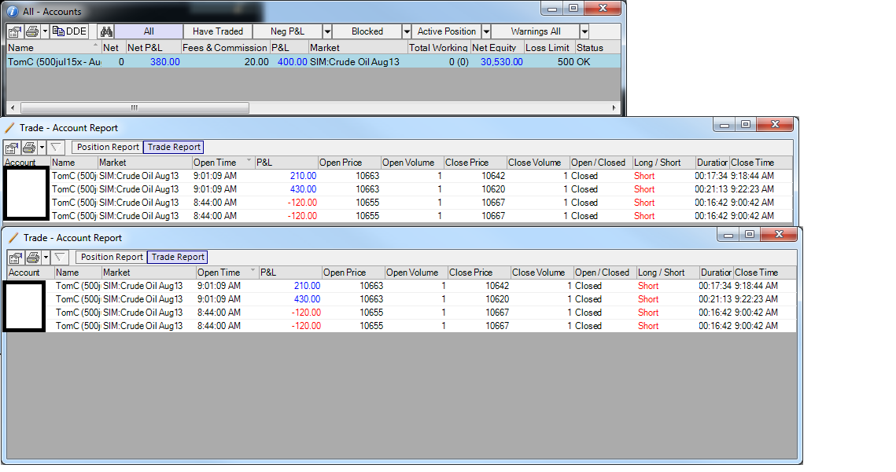
Task: Click the blue info icon in All - Accounts title
Action: (12, 12)
